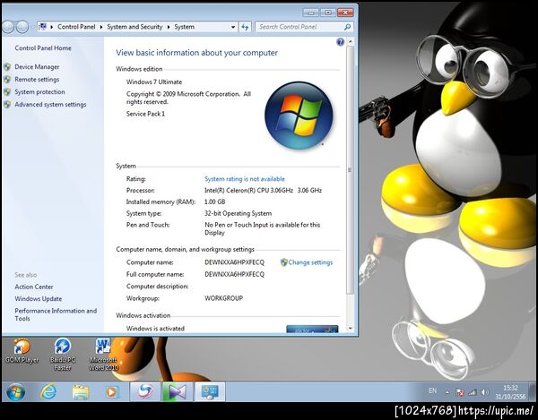
Task: Minimize the System window
Action: coord(311,13)
